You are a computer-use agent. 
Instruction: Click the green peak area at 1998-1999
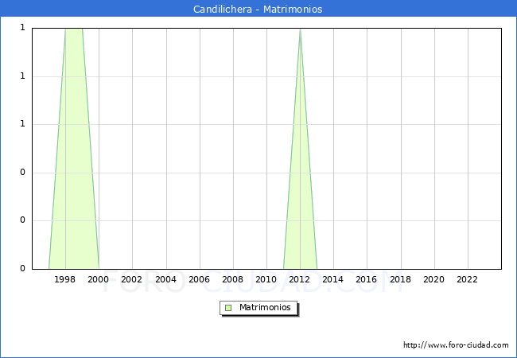74,148
